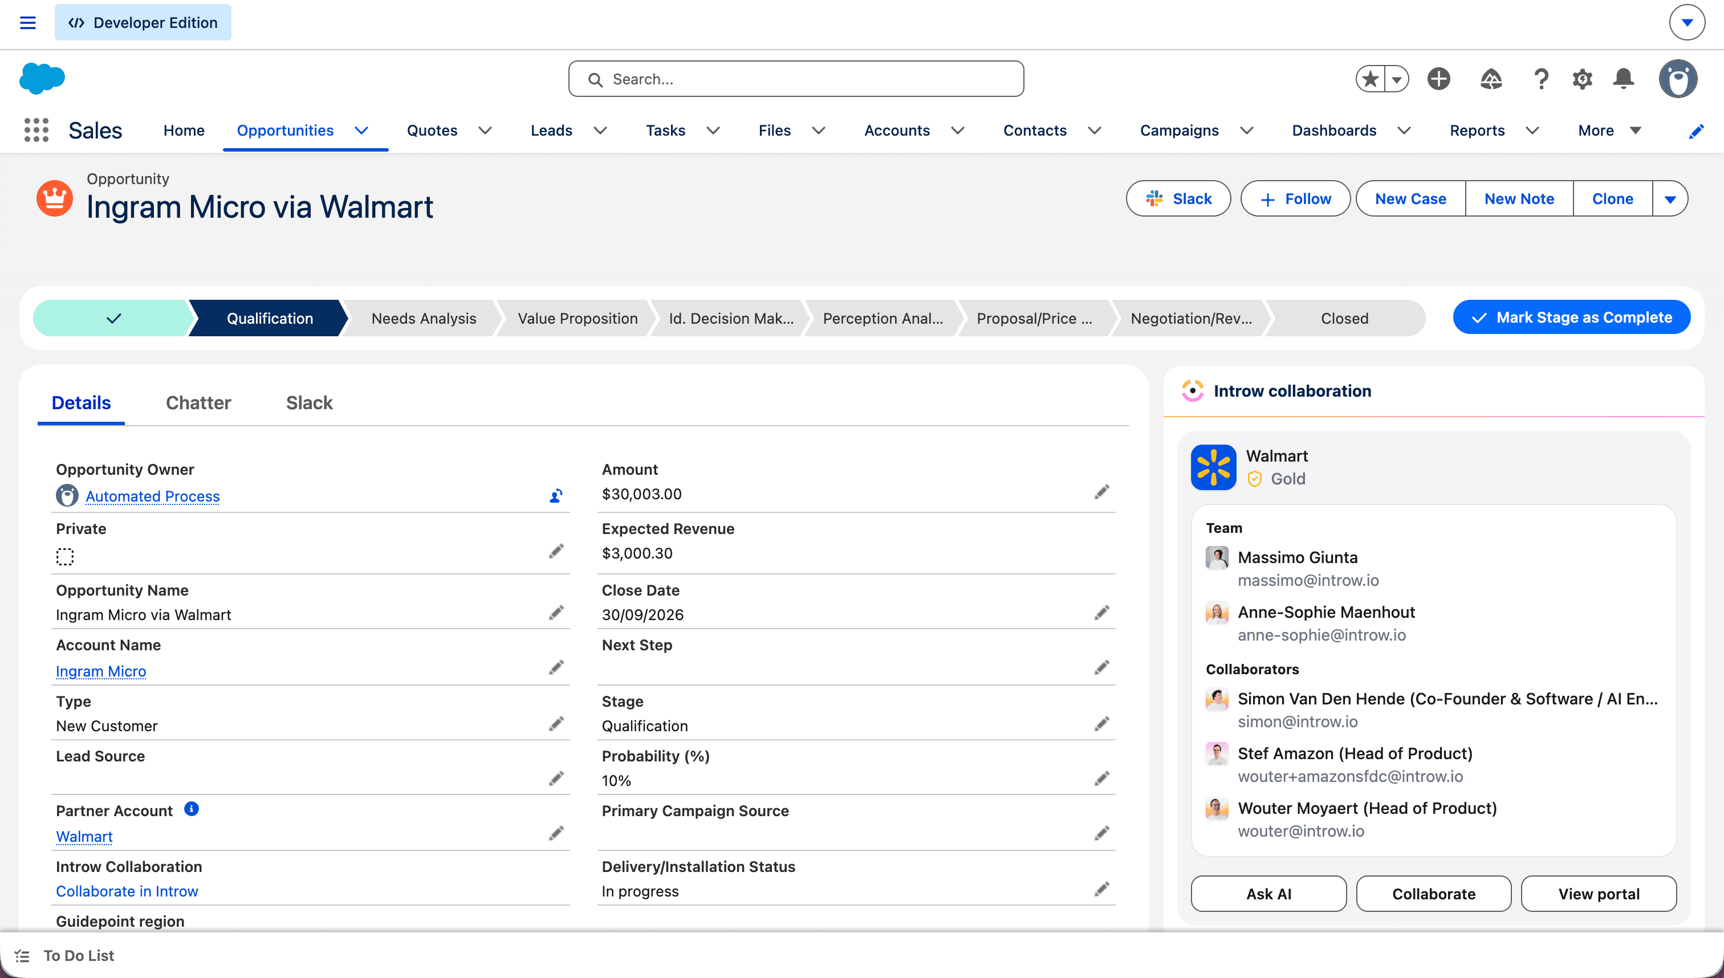Select the Value Proposition stage in path
Image resolution: width=1724 pixels, height=978 pixels.
(577, 319)
